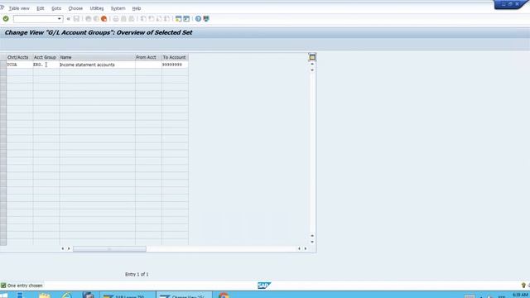Image resolution: width=530 pixels, height=298 pixels.
Task: Open the Choose menu
Action: pyautogui.click(x=75, y=8)
